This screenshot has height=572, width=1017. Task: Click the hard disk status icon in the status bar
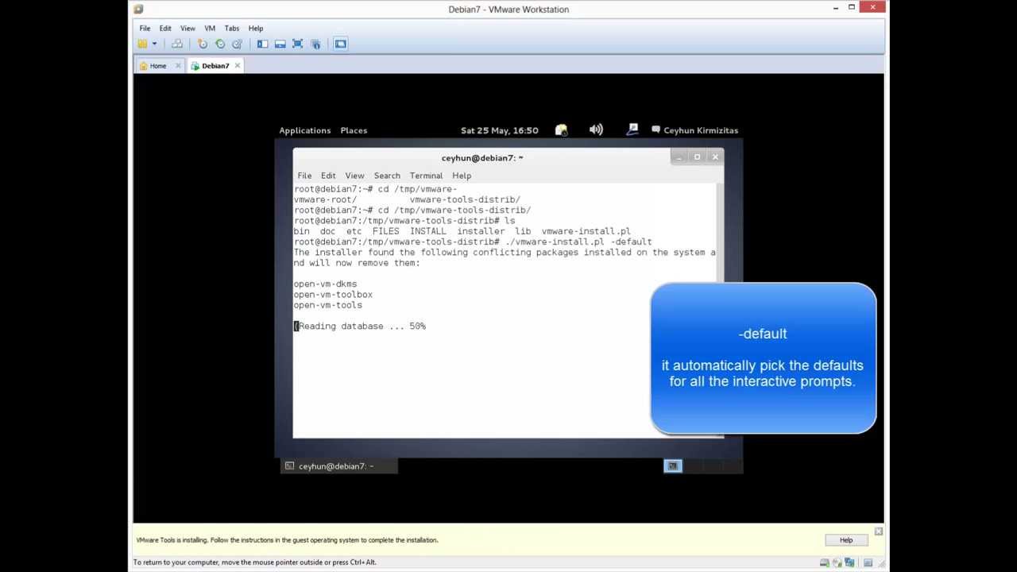[x=825, y=562]
